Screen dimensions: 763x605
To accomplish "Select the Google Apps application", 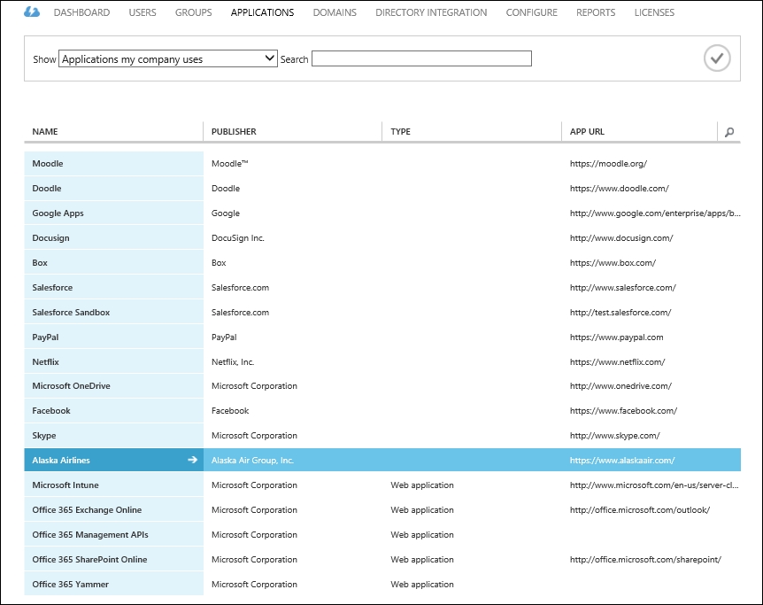I will (58, 213).
